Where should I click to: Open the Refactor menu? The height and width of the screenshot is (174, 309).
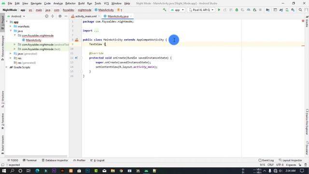[x=70, y=3]
